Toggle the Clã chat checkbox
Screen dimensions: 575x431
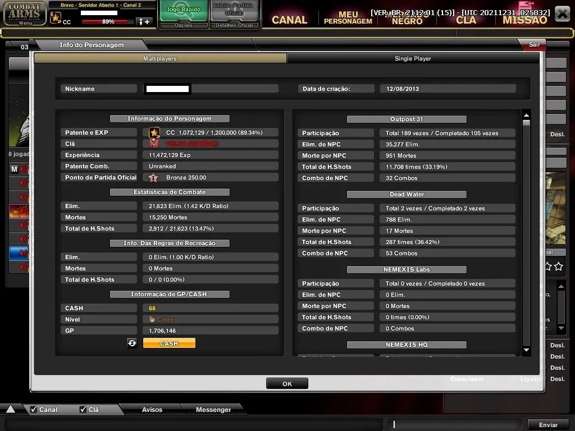tap(83, 409)
